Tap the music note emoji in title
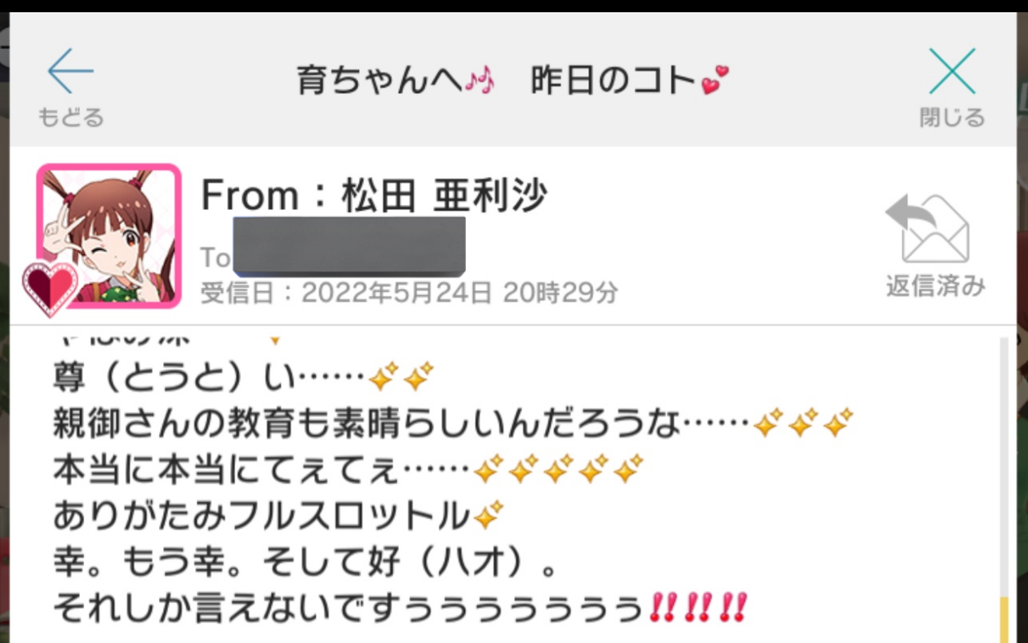The width and height of the screenshot is (1028, 643). coord(481,82)
